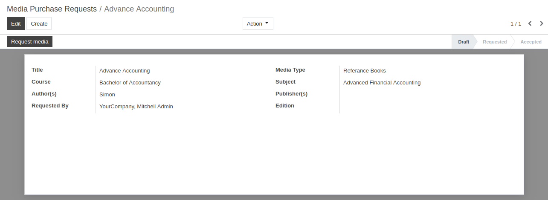Image resolution: width=548 pixels, height=200 pixels.
Task: Click the author value Simon
Action: (x=107, y=95)
